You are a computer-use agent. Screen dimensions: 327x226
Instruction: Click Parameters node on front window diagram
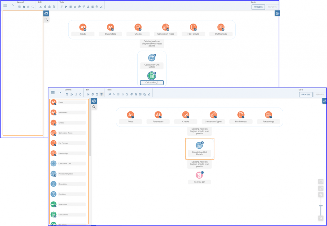(x=158, y=117)
